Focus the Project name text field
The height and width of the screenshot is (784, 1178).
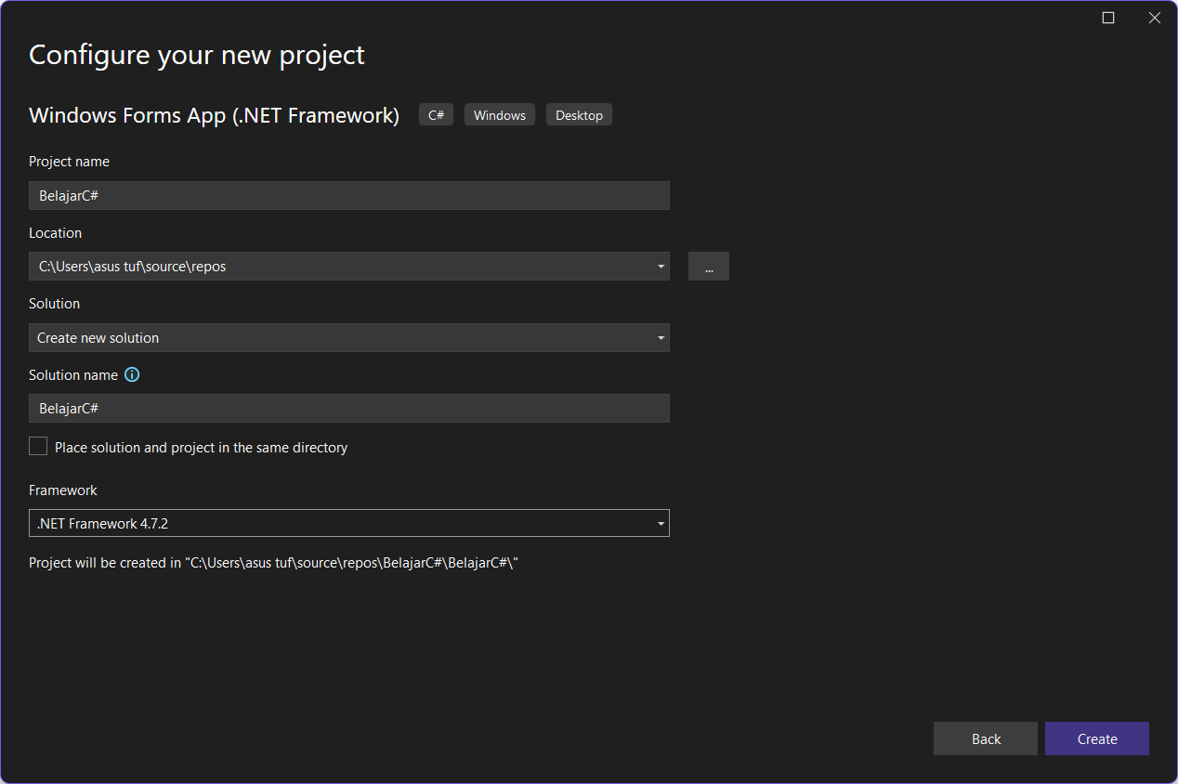[348, 196]
